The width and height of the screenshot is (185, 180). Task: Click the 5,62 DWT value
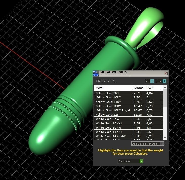pos(149,102)
